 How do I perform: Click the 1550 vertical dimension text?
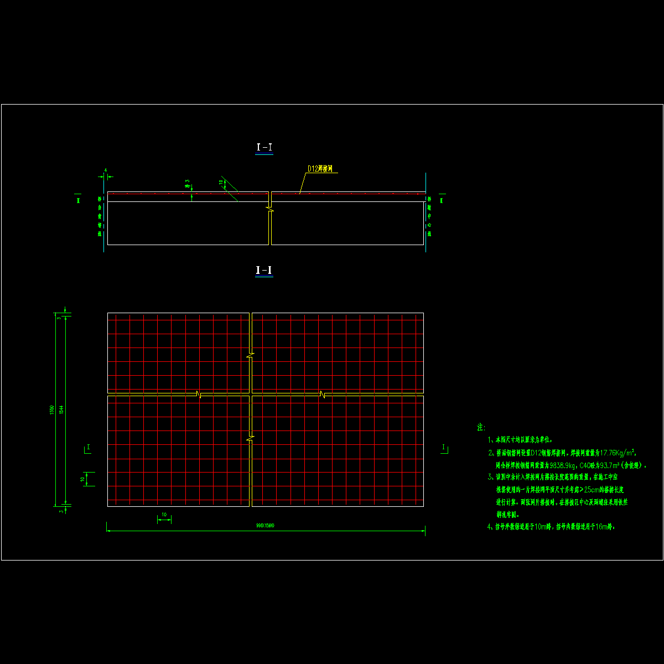pos(51,409)
